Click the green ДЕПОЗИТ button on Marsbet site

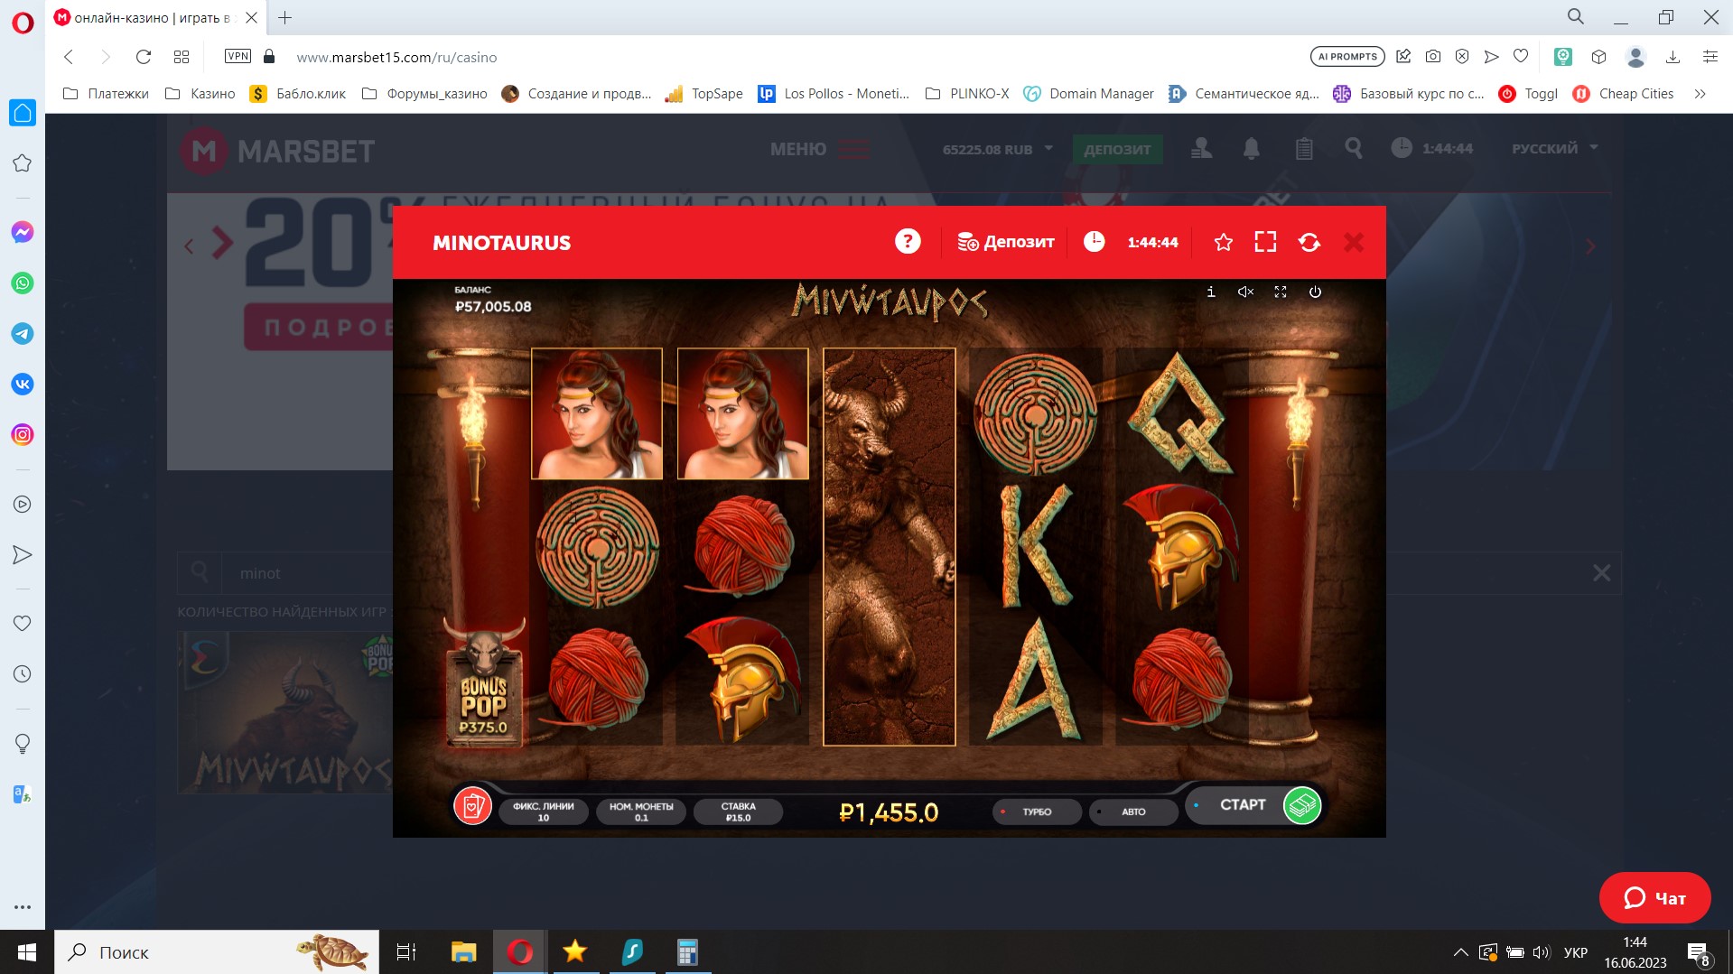click(x=1117, y=149)
